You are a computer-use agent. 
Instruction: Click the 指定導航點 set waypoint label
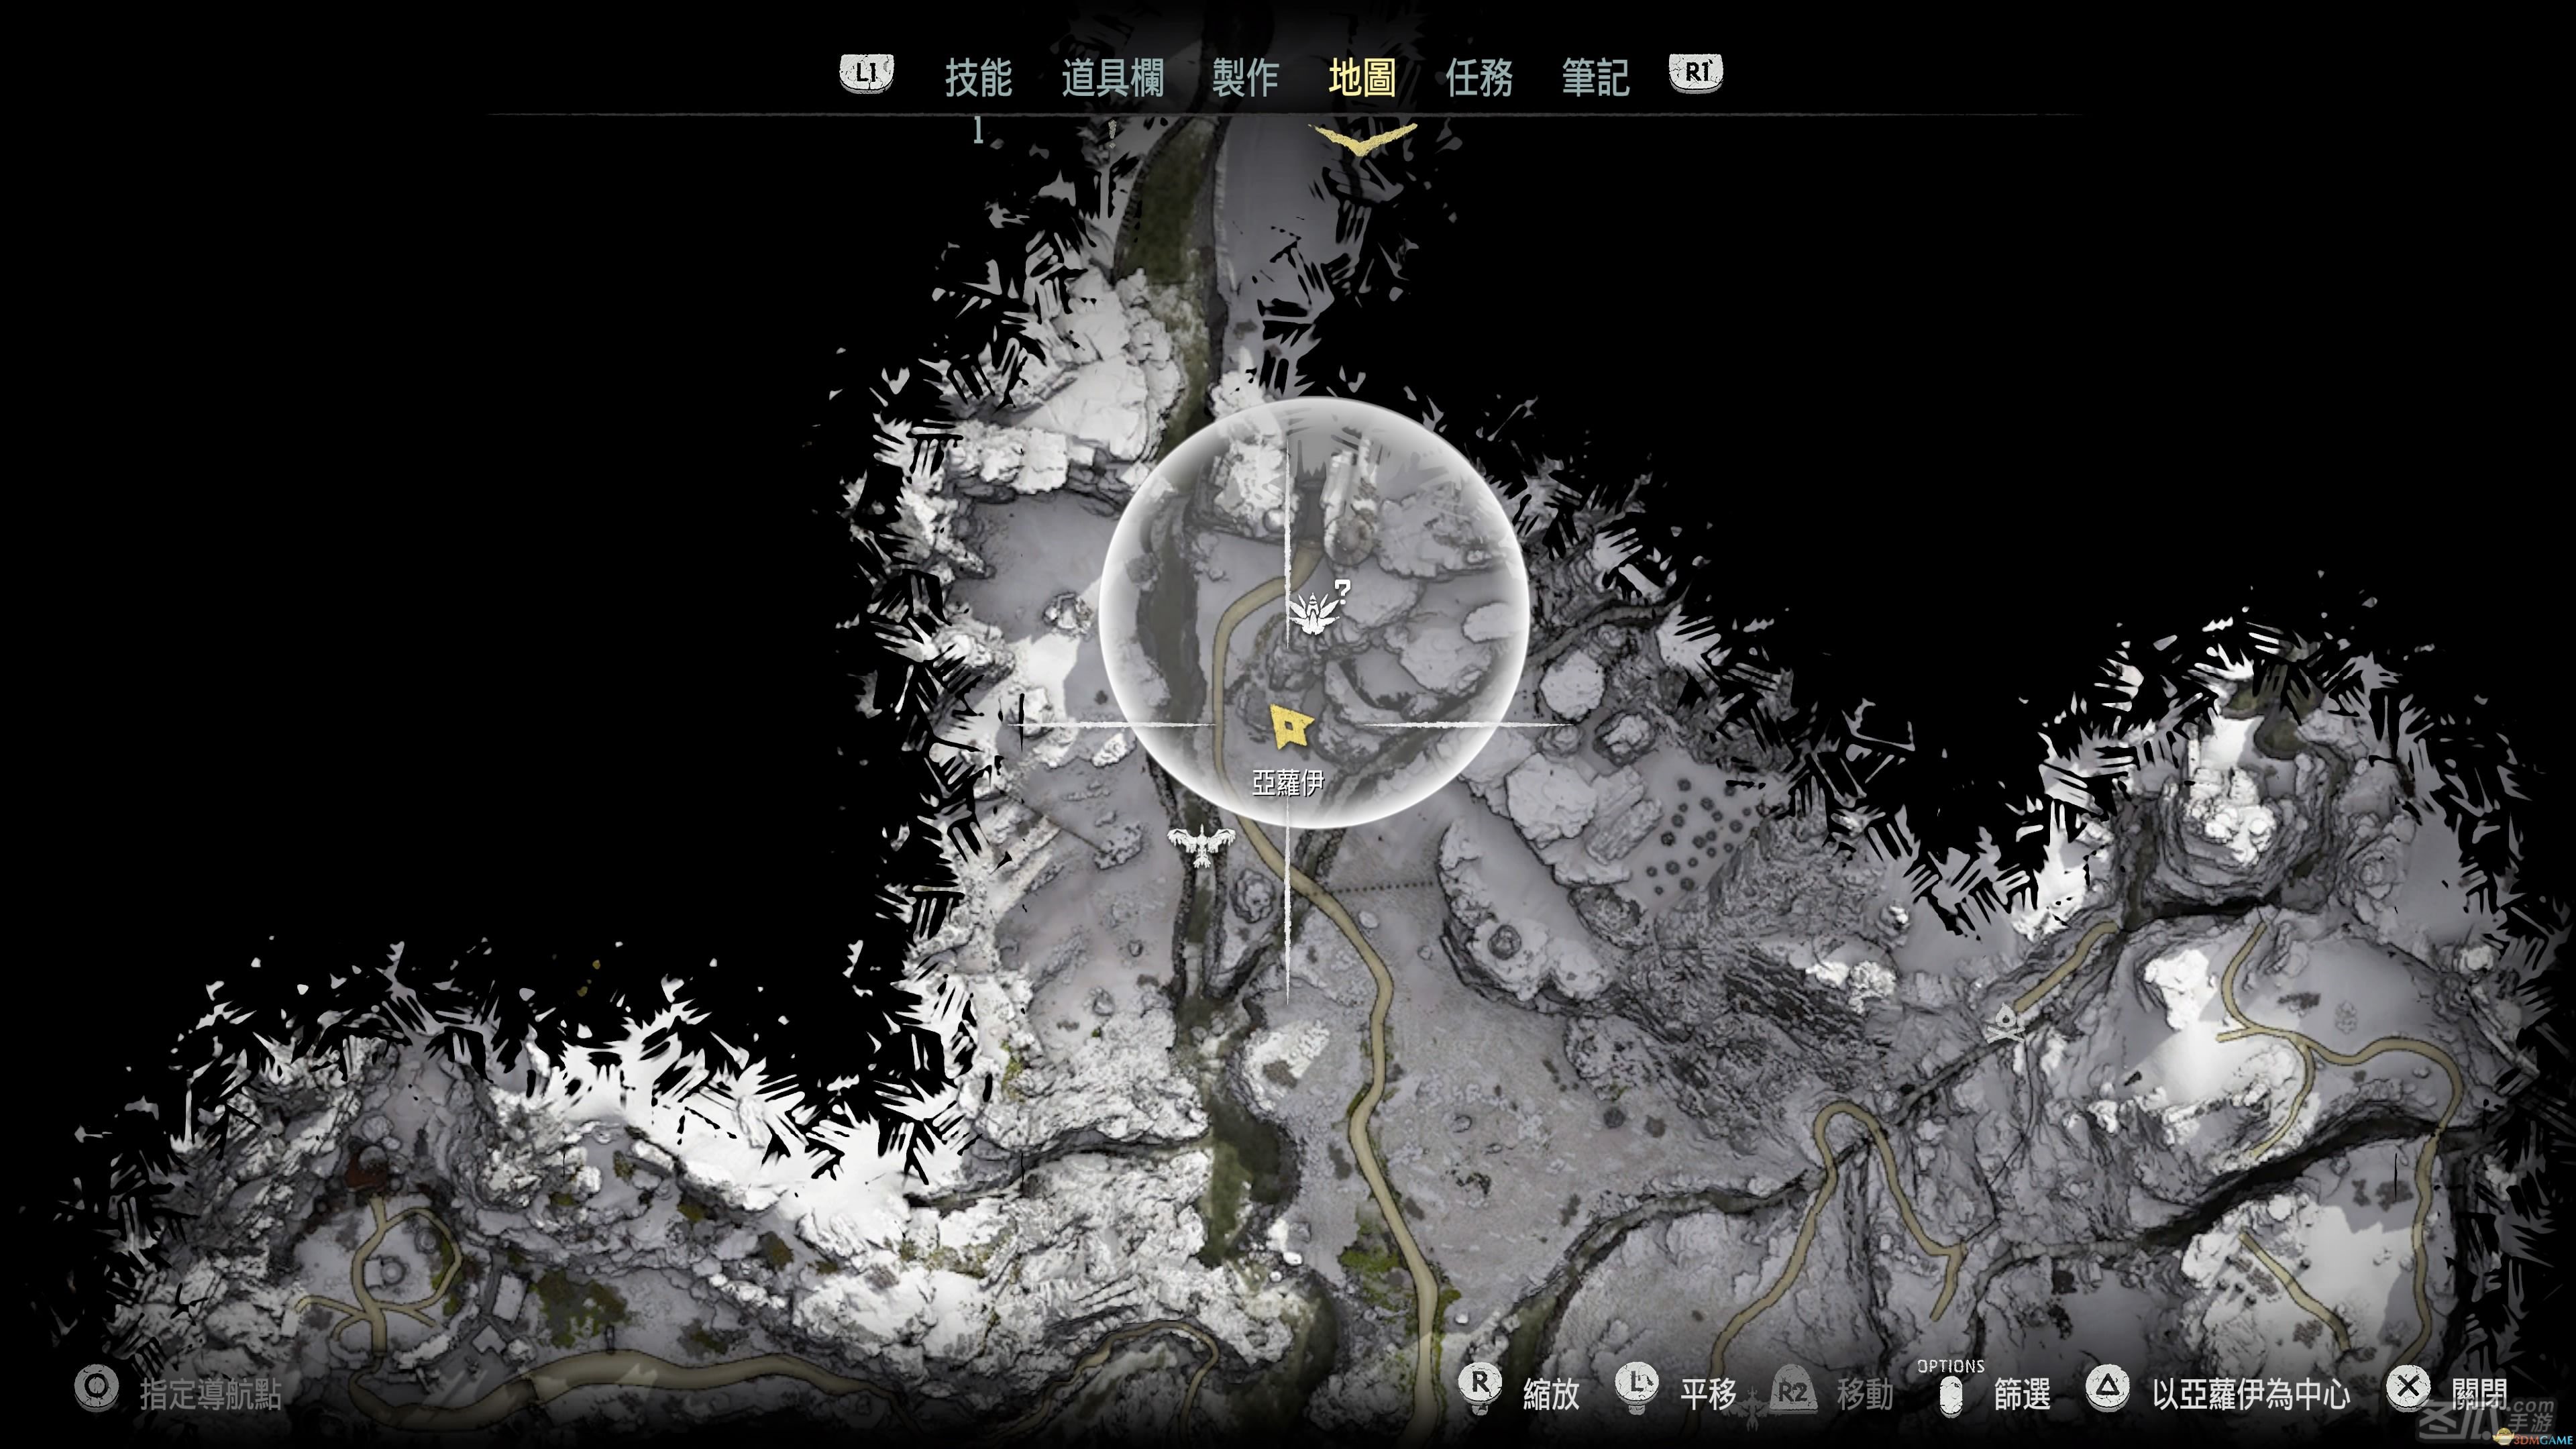click(x=211, y=1394)
